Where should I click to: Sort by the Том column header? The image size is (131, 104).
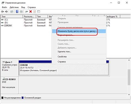(x=12, y=16)
